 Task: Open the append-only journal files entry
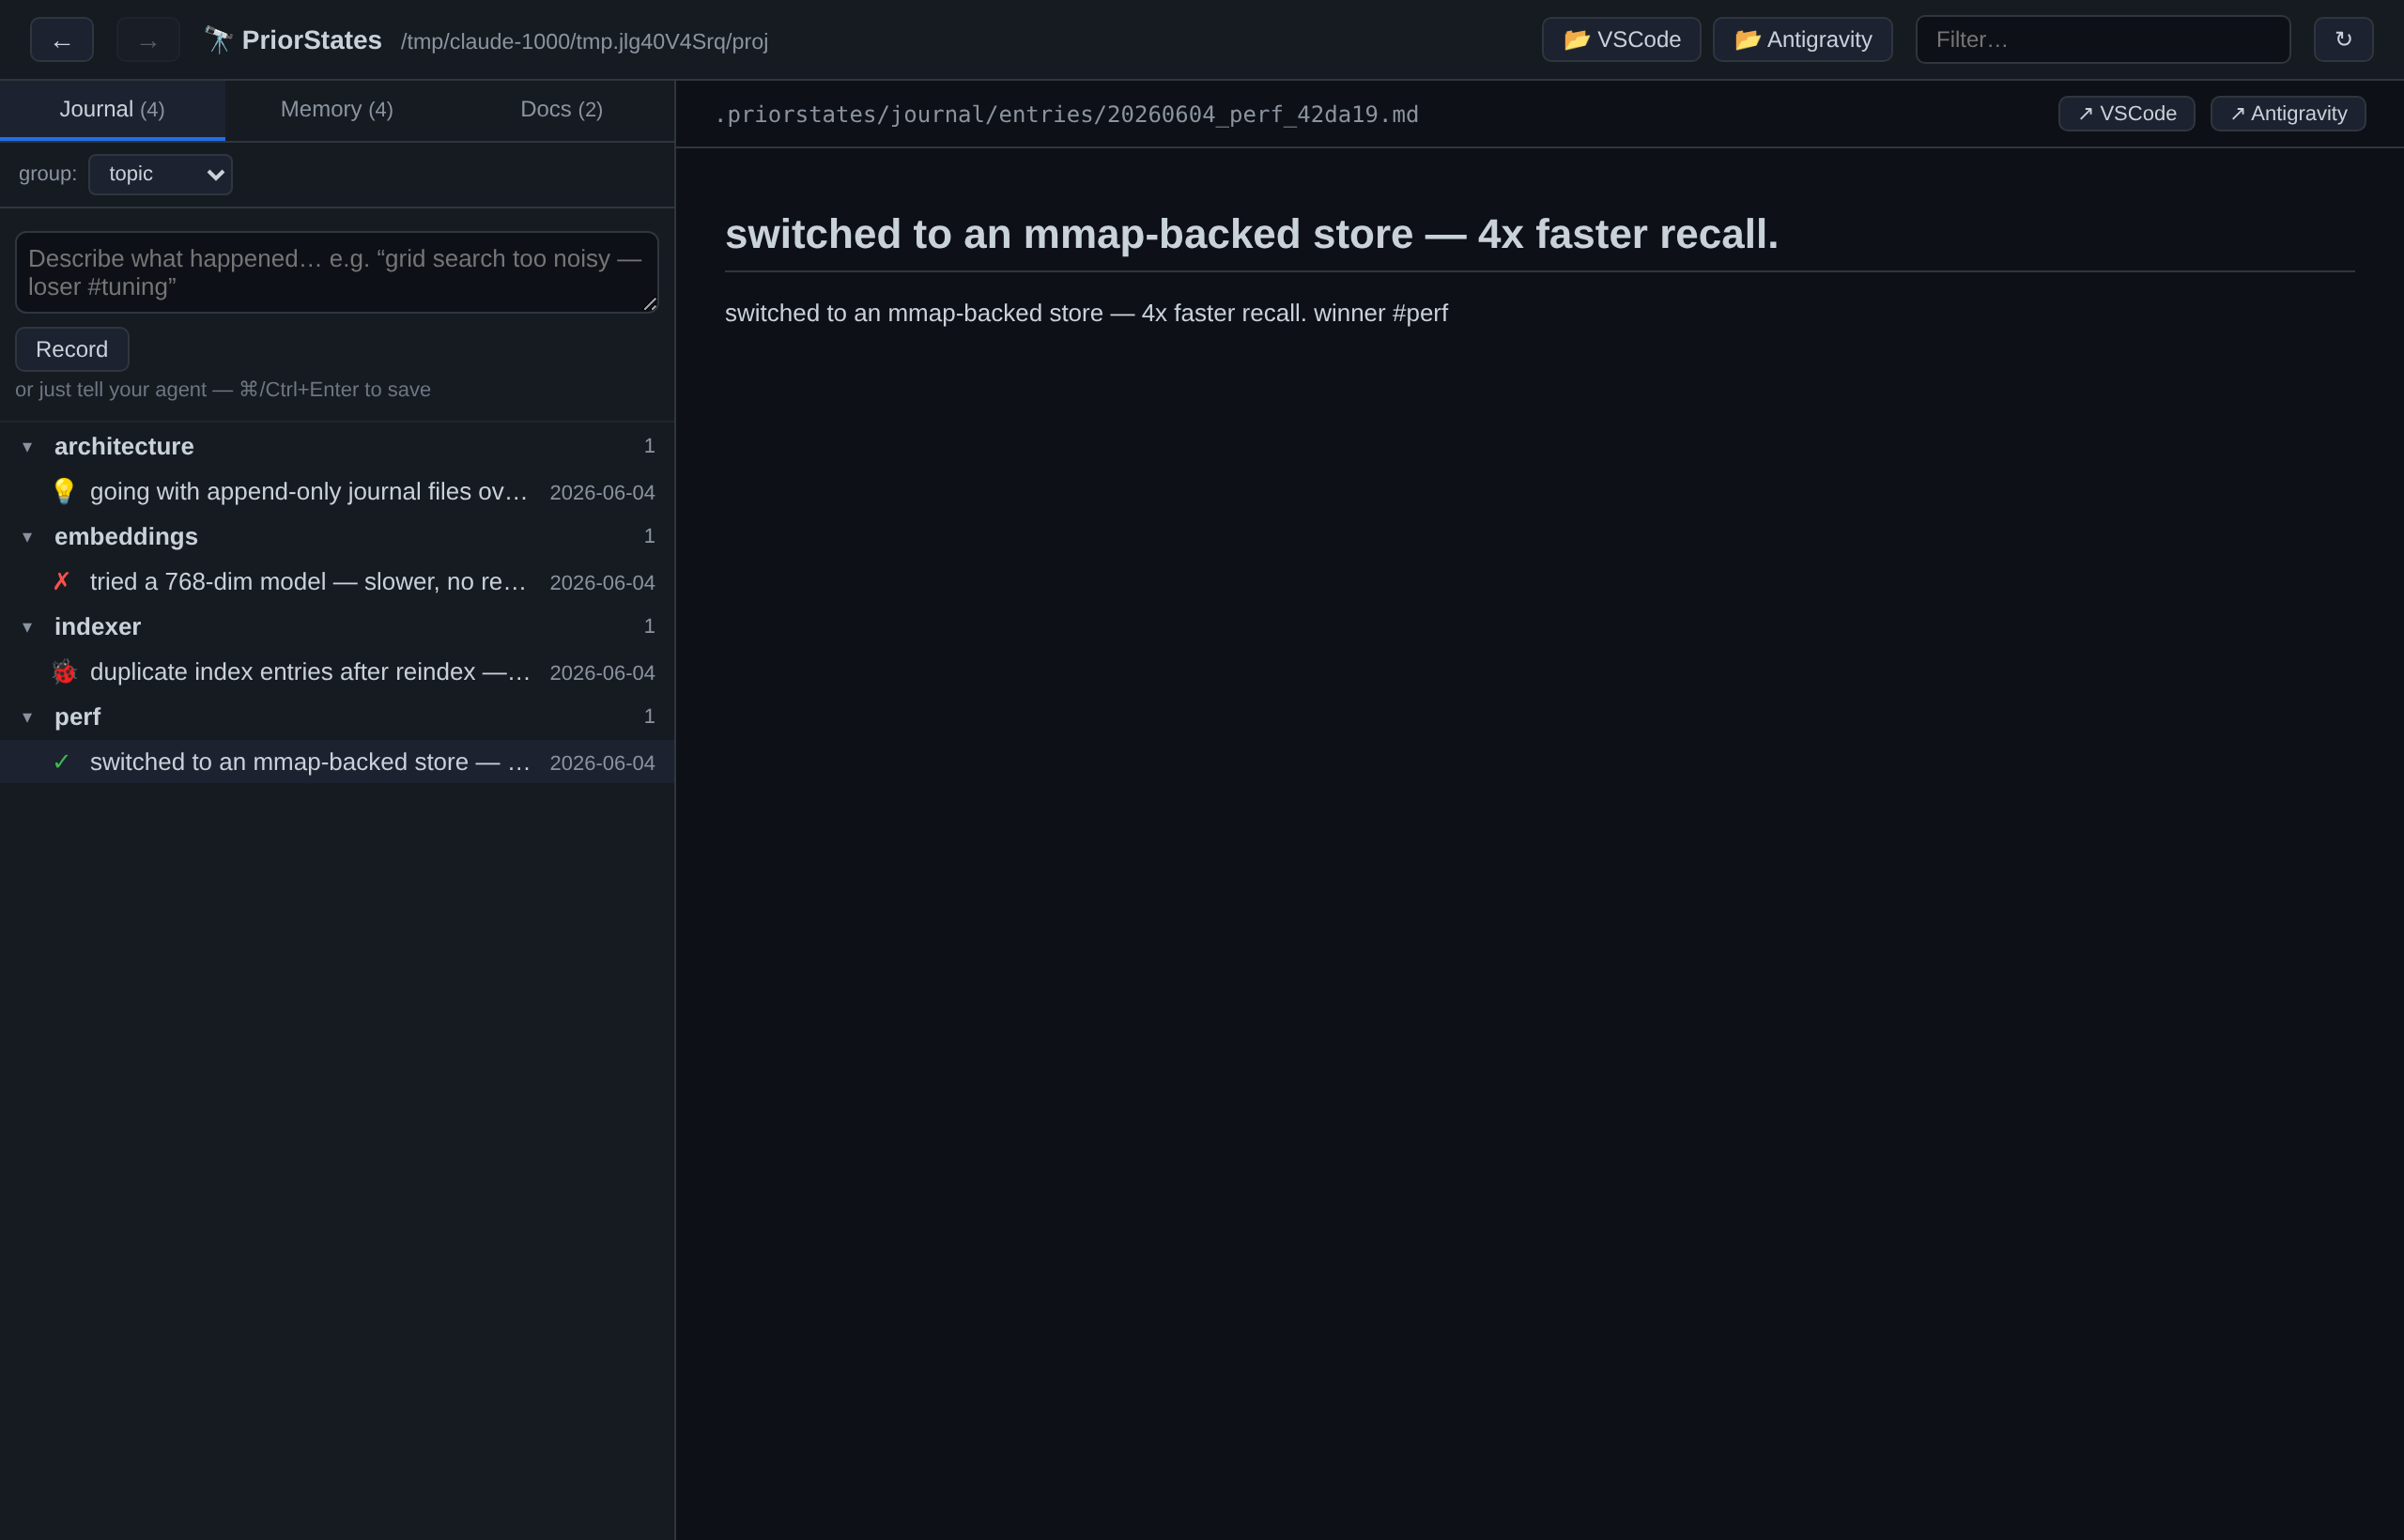[337, 491]
